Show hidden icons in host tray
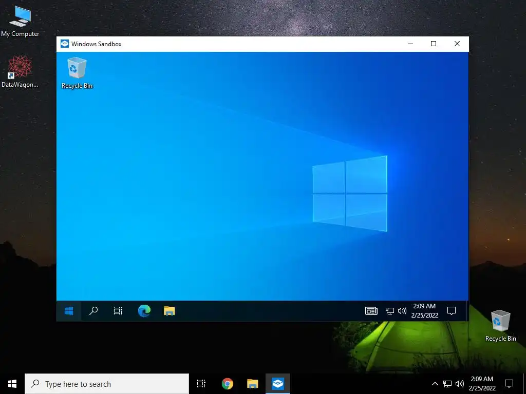Screen dimensions: 526x394 tap(435, 384)
